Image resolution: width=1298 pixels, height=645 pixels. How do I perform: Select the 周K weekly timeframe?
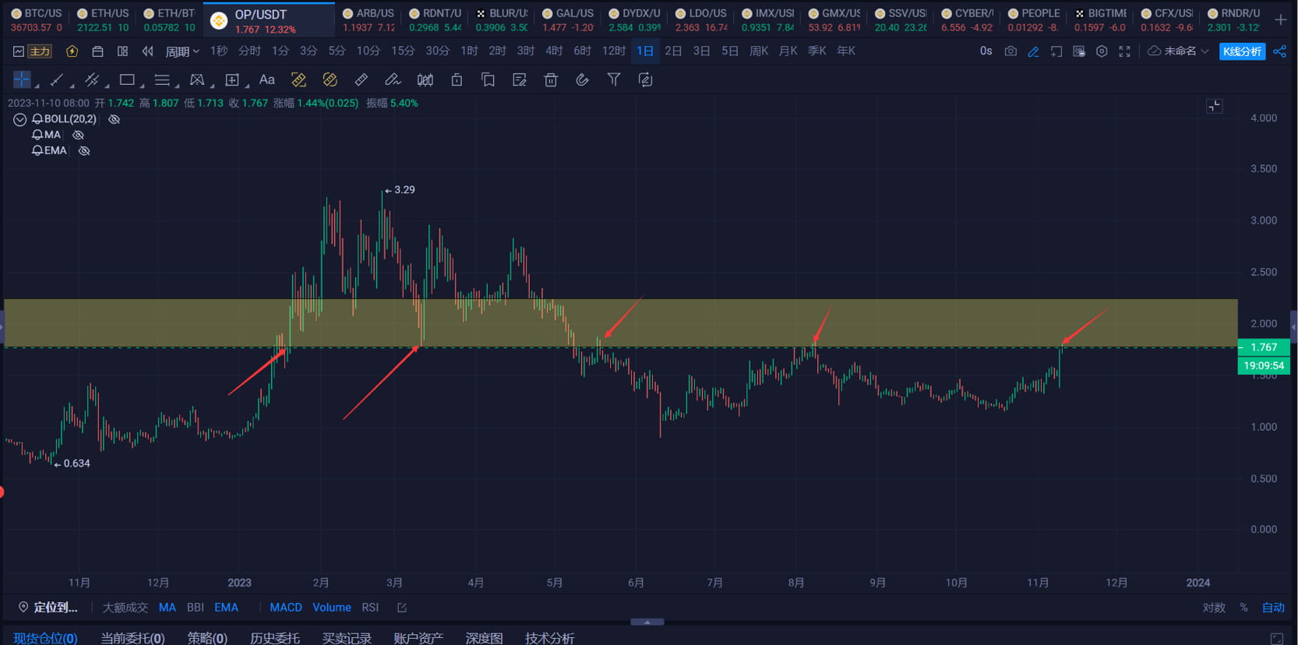point(759,51)
